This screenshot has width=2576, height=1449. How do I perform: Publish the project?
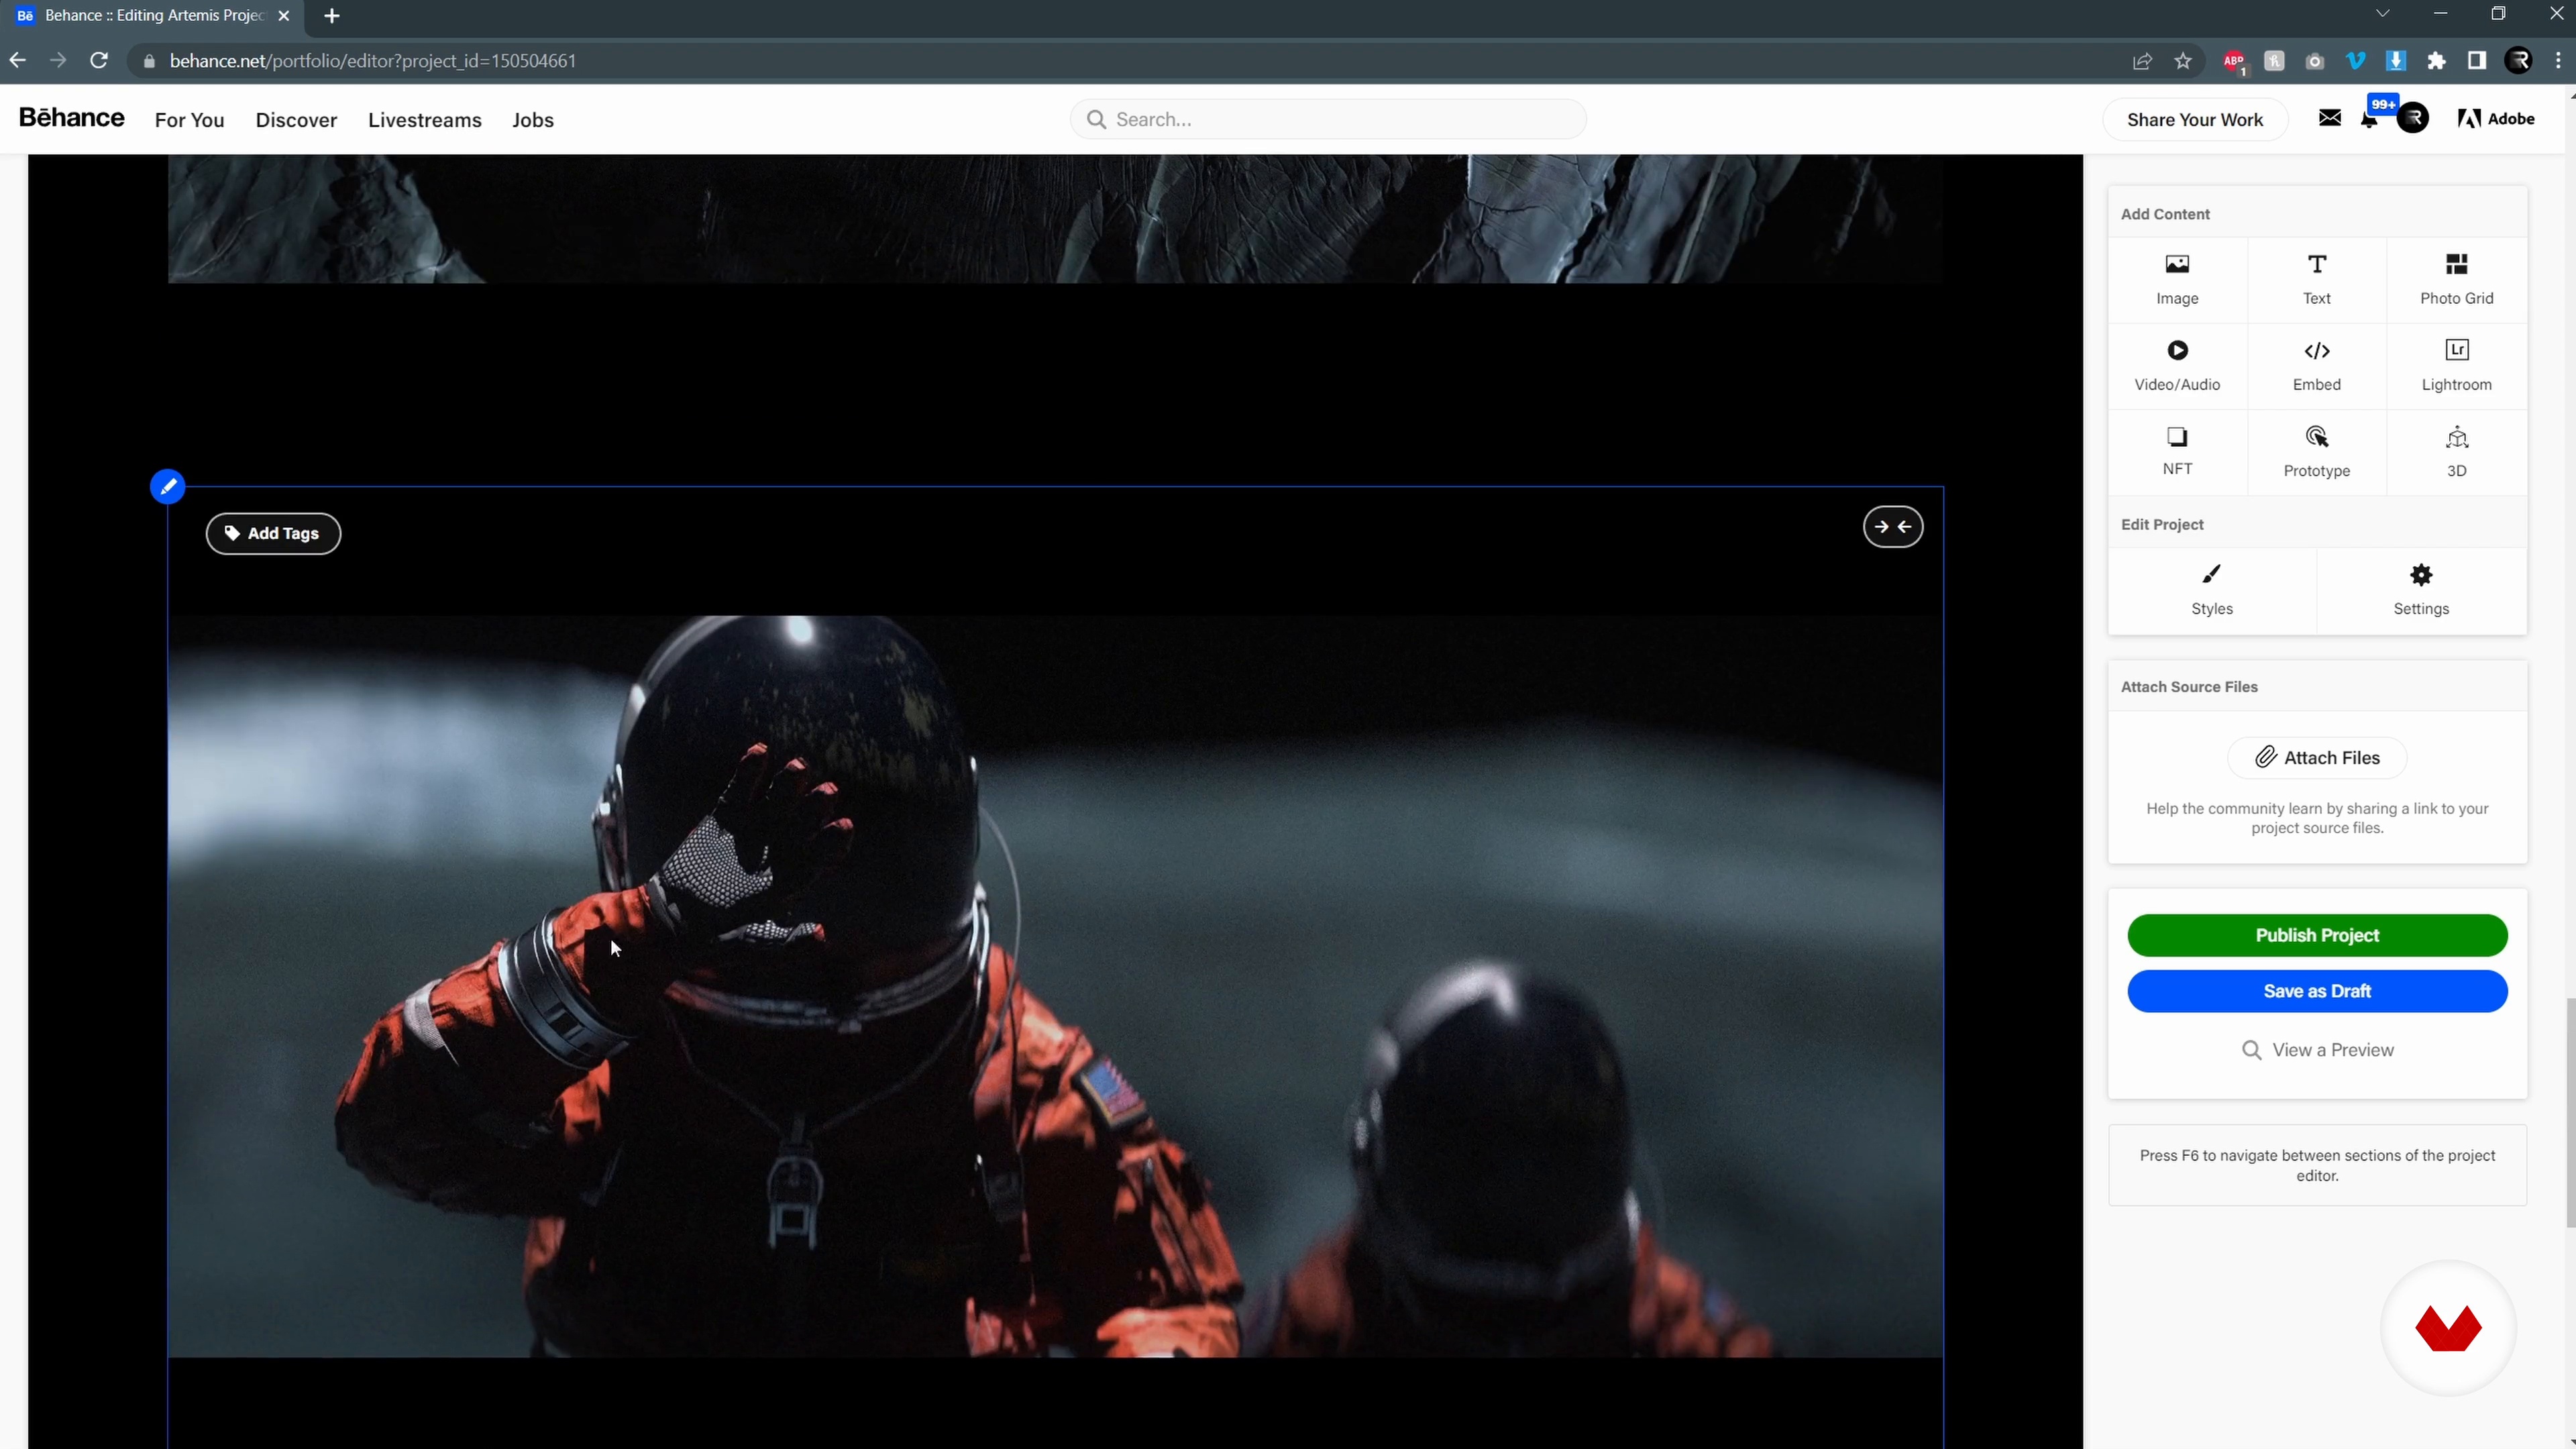pos(2316,935)
